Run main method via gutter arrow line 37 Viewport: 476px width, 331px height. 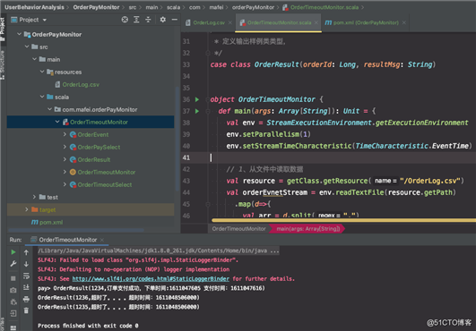pyautogui.click(x=197, y=111)
